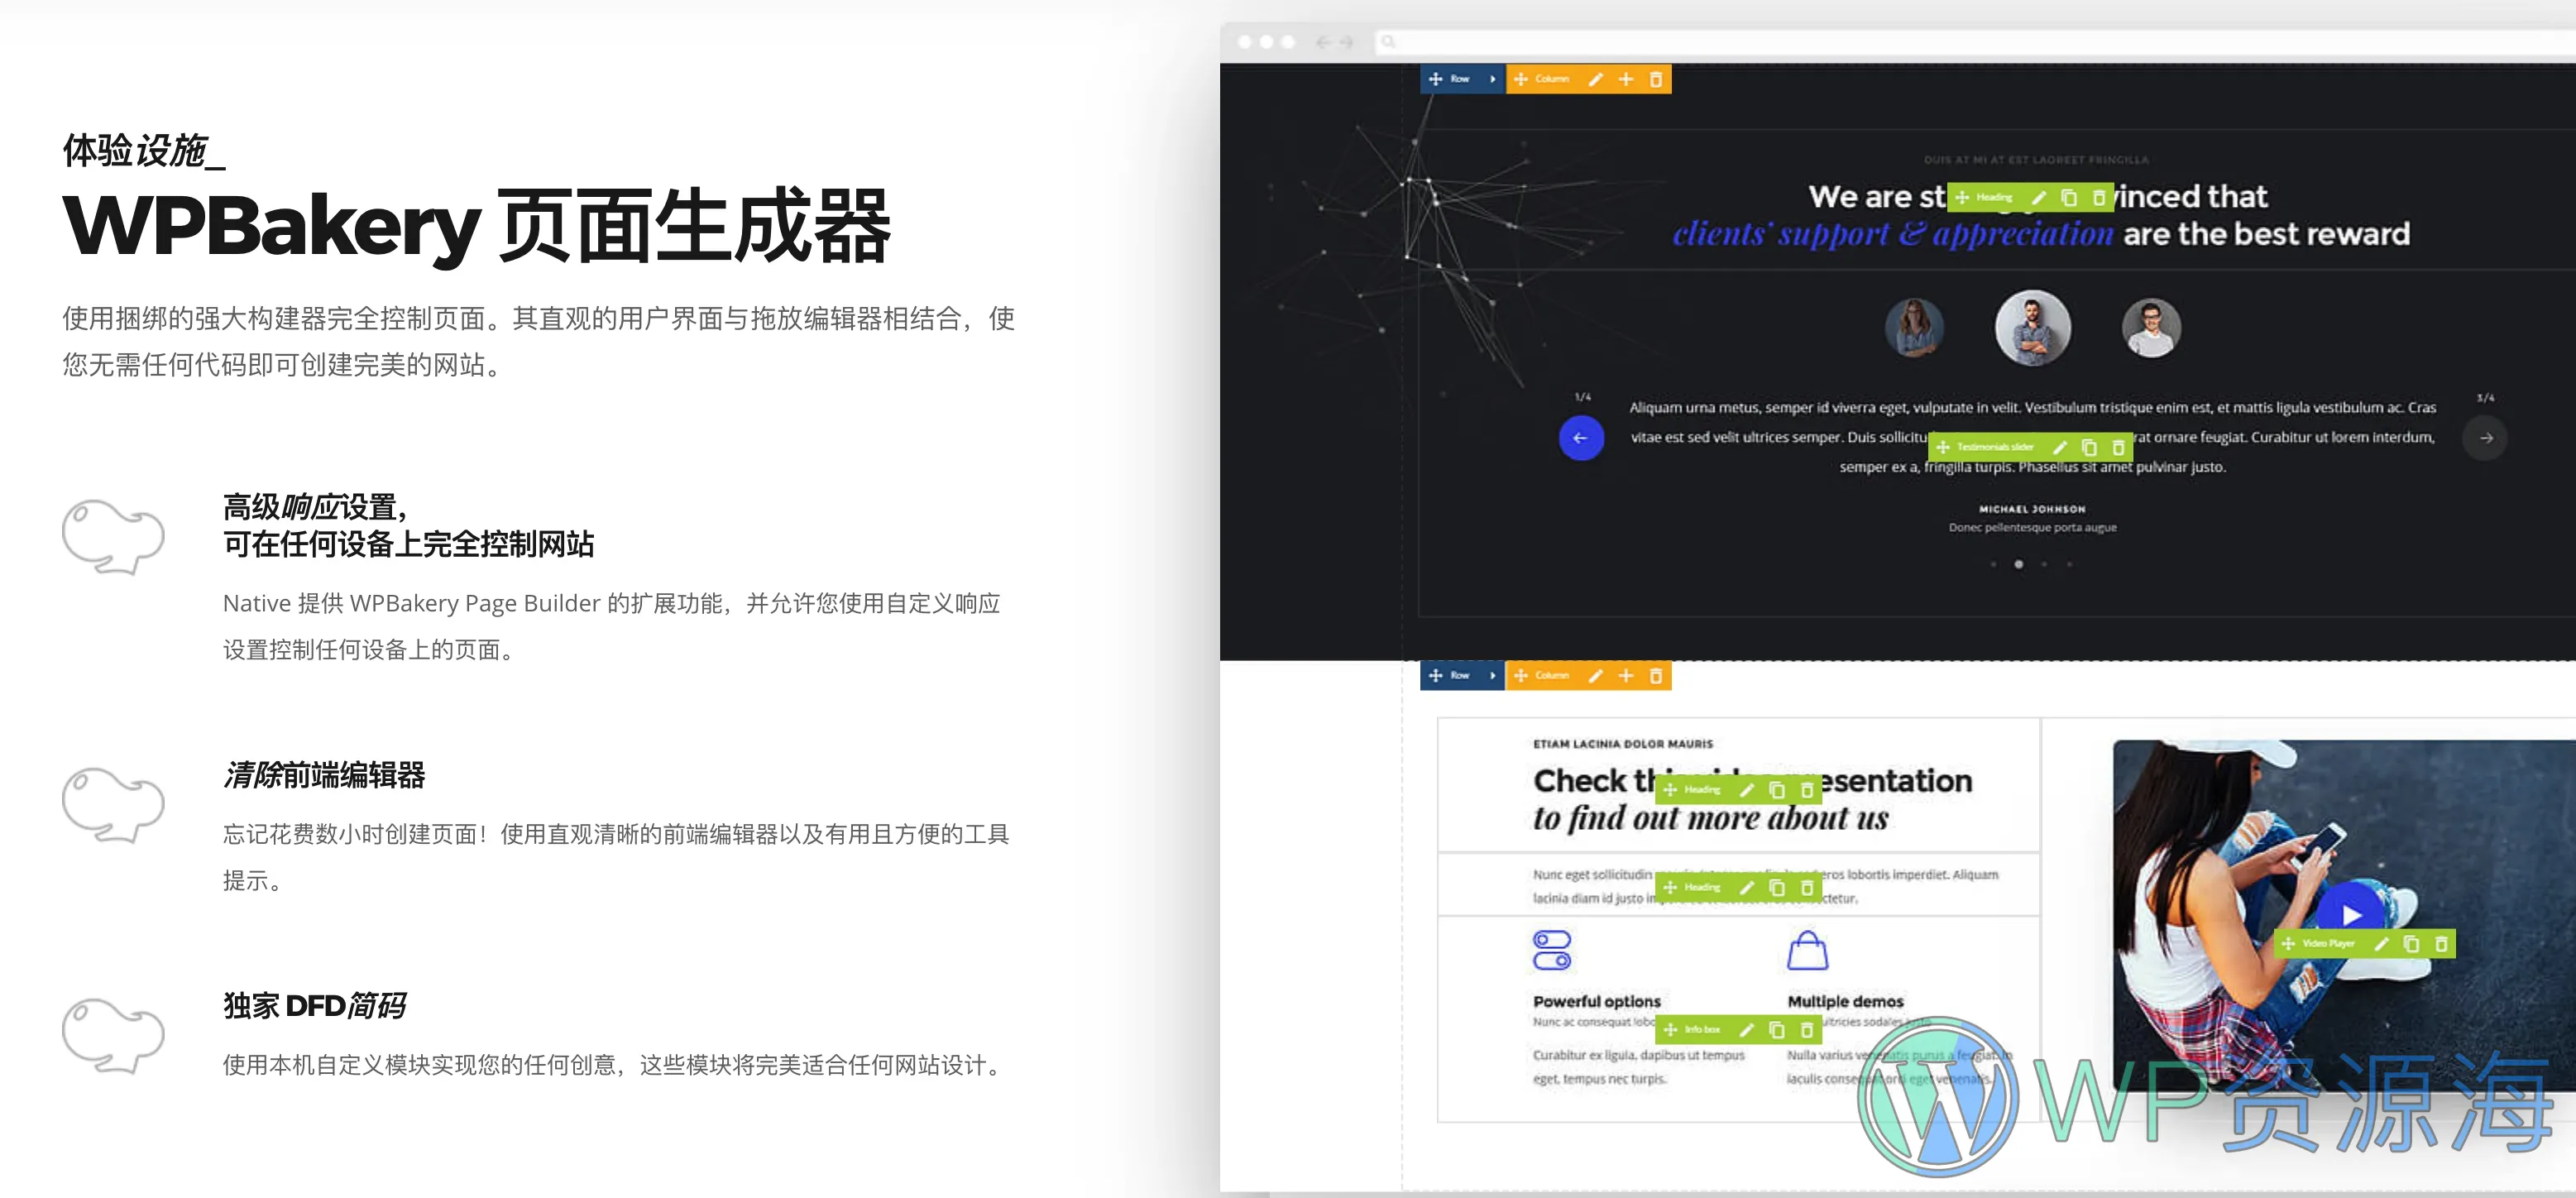The width and height of the screenshot is (2576, 1198).
Task: Click the '清除前端编辑器' feature title
Action: coord(324,775)
